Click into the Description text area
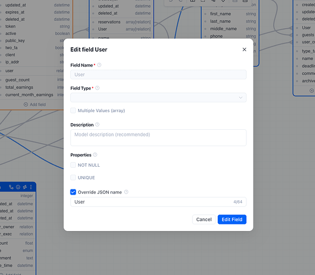 coord(158,137)
